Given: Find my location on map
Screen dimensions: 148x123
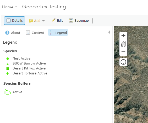Looking at the screenshot, I should (x=123, y=62).
